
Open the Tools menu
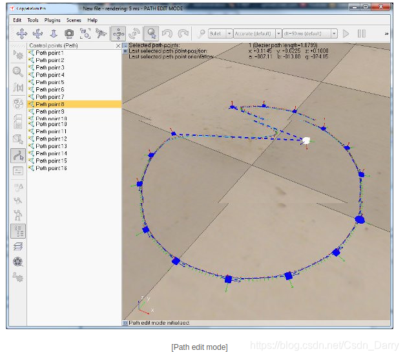33,20
